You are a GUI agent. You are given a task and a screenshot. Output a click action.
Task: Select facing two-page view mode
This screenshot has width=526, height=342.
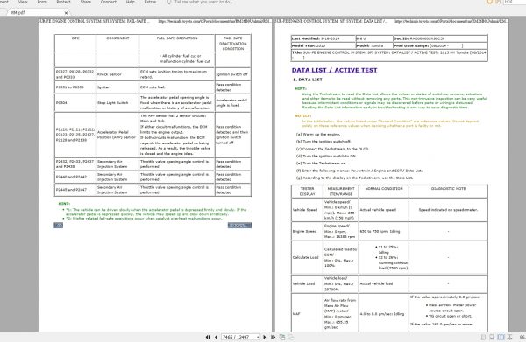[x=501, y=337]
